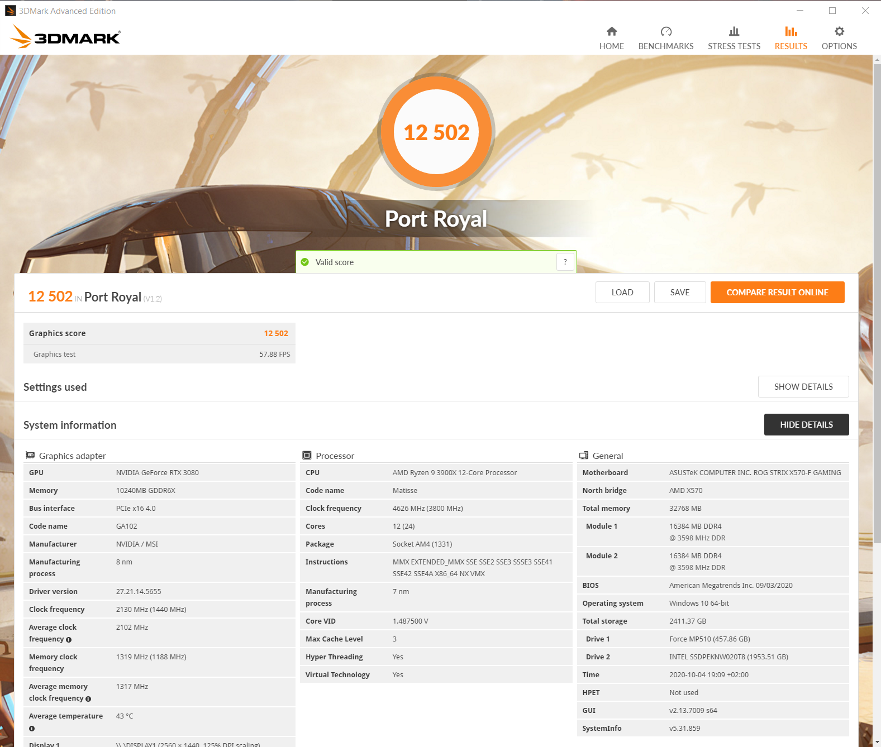
Task: Click the Graphics score 12 502 value
Action: pos(276,333)
